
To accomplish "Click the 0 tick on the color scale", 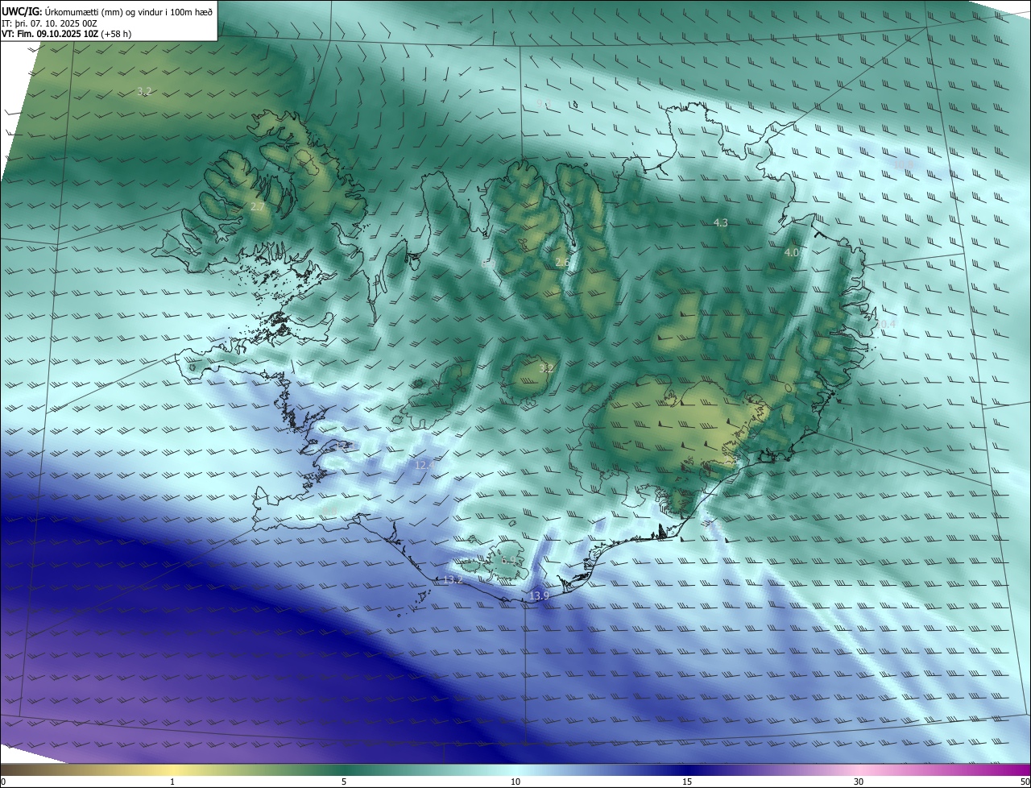I will coord(3,782).
